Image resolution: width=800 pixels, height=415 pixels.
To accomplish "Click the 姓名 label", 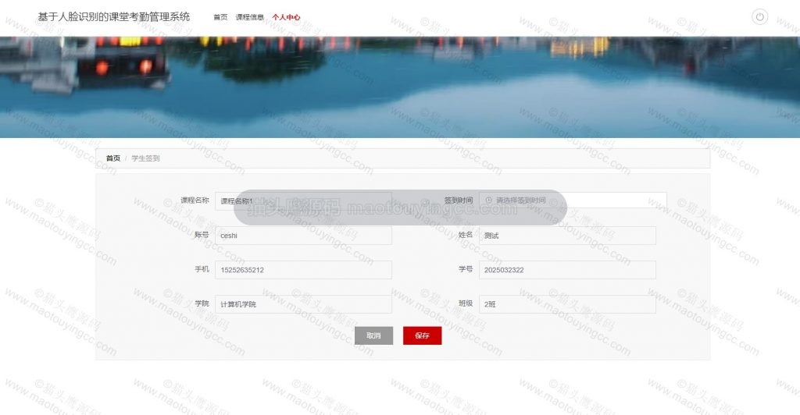I will pos(466,235).
